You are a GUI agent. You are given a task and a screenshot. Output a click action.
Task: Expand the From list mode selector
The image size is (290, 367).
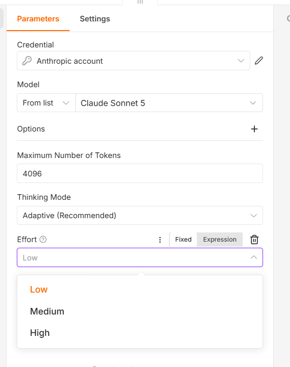pos(46,103)
